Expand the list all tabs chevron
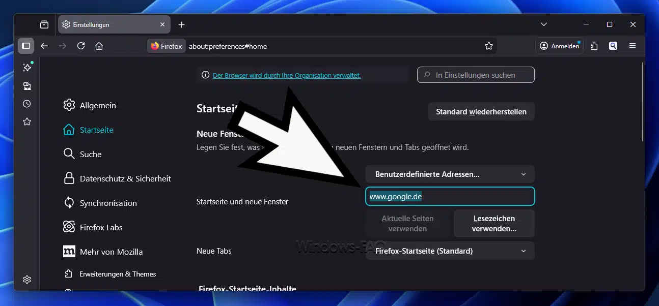 point(544,24)
